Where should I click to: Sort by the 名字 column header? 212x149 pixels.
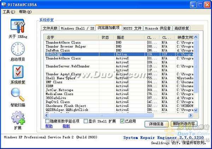point(71,37)
